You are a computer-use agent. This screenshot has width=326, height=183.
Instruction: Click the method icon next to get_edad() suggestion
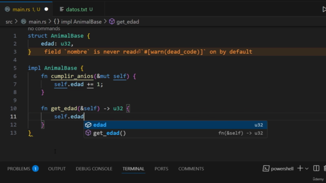click(88, 133)
